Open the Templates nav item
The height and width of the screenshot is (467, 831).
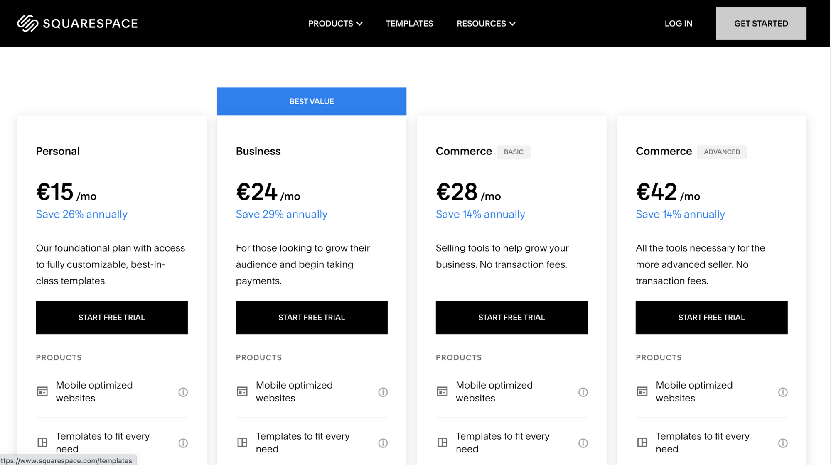coord(409,24)
